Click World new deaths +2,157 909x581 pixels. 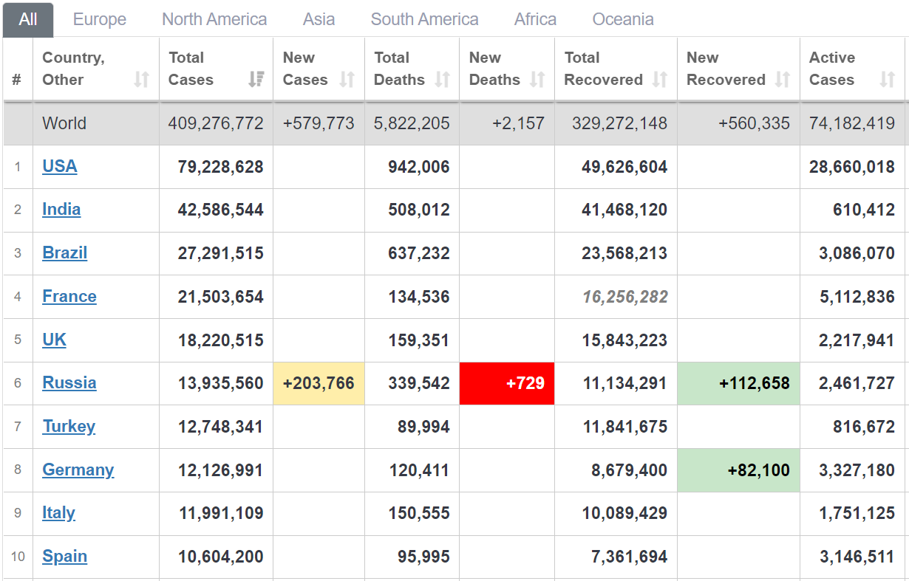[519, 124]
